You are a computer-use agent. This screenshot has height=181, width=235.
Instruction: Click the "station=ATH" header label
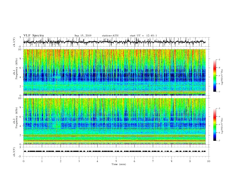tap(110, 35)
